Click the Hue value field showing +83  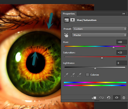pos(121,42)
